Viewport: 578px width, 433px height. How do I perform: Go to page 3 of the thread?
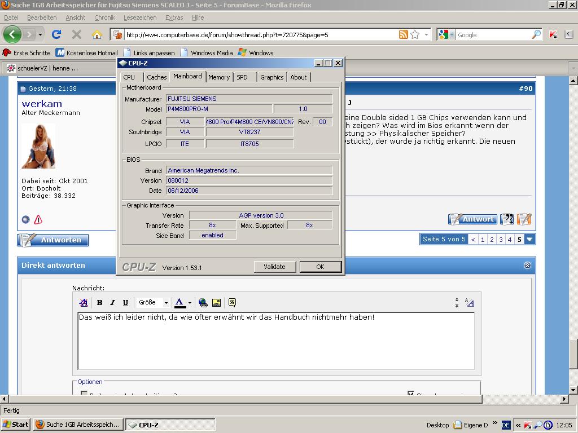click(x=501, y=239)
